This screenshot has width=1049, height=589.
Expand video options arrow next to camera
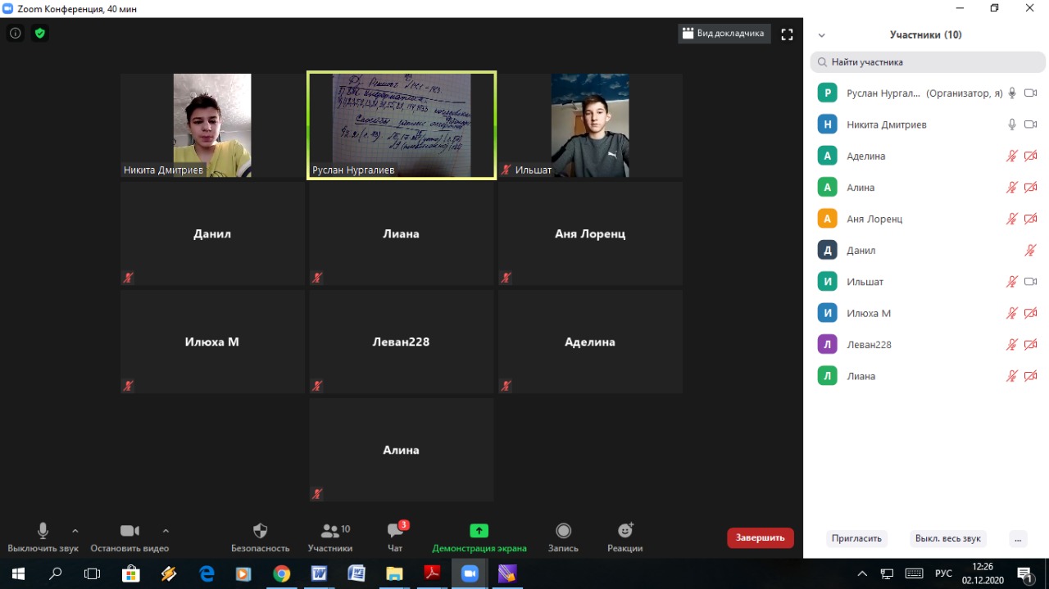[x=166, y=530]
